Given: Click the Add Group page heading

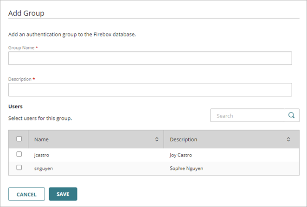Looking at the screenshot, I should (26, 13).
